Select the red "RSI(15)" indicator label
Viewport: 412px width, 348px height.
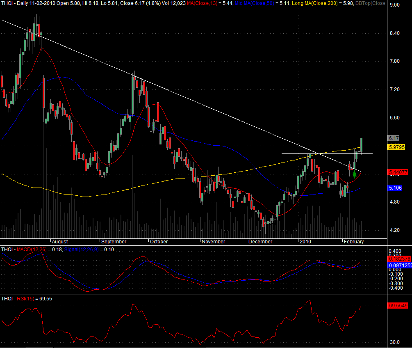click(25, 299)
